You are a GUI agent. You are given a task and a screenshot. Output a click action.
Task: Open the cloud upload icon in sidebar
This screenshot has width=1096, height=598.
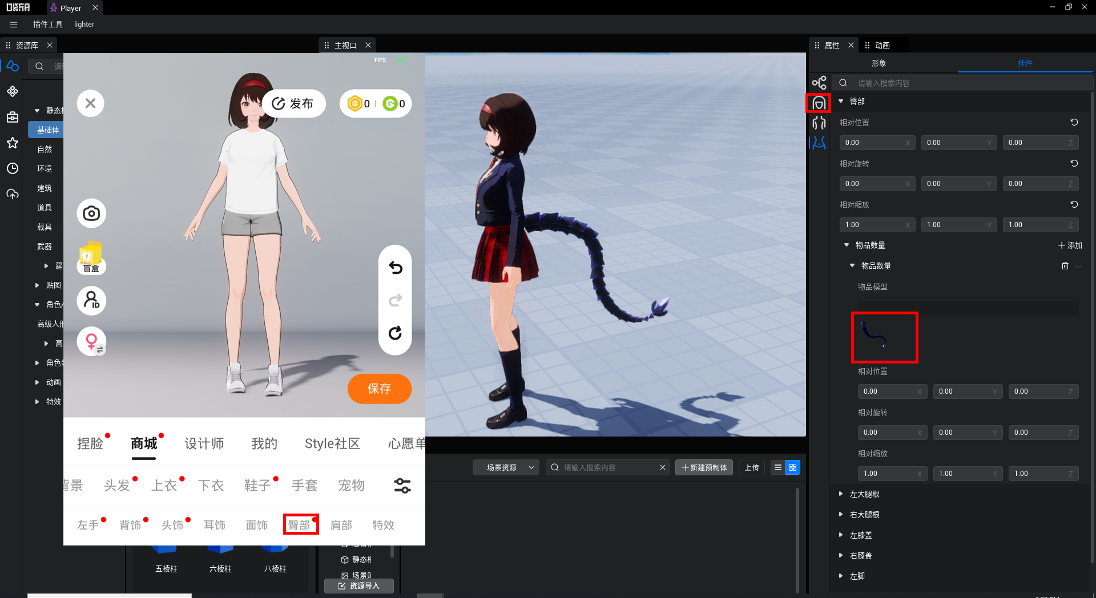[x=13, y=194]
